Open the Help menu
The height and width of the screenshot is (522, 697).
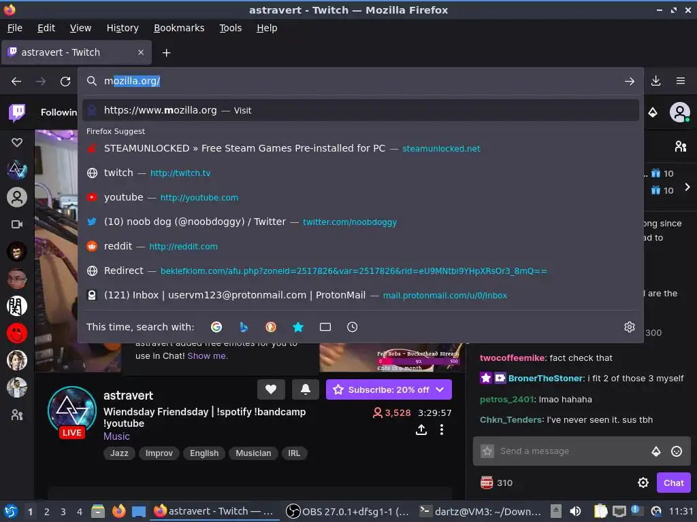point(267,28)
